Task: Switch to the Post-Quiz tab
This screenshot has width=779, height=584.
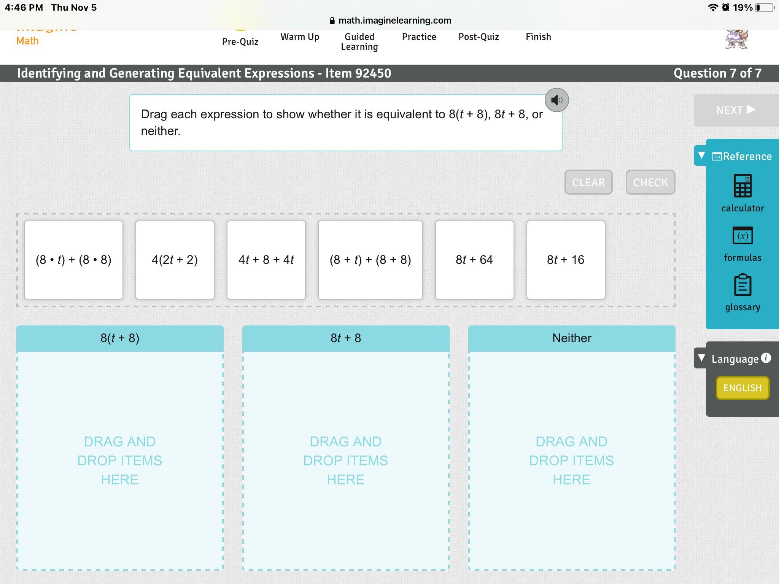Action: [479, 37]
